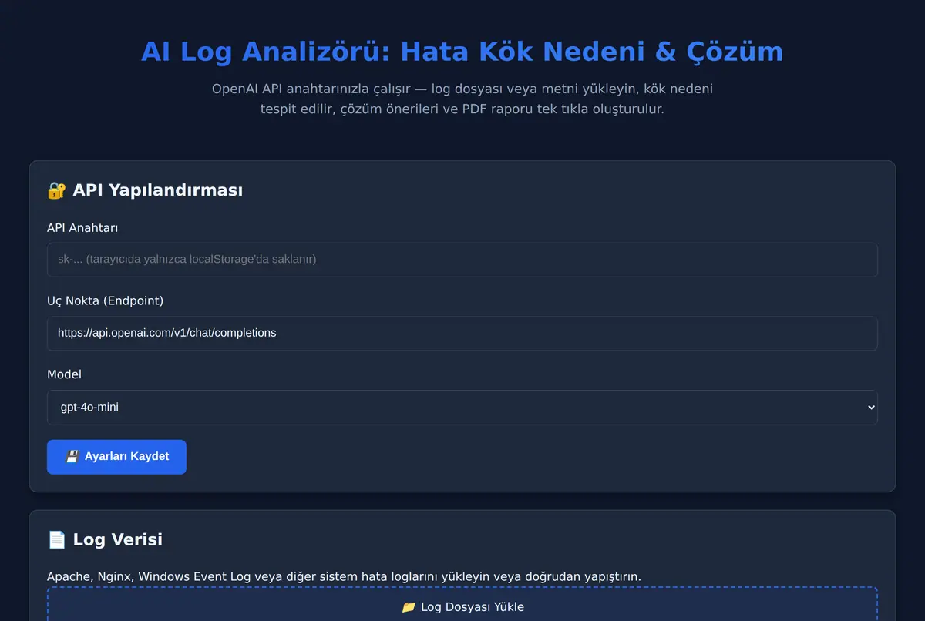Click the document icon beside Log Verisi
This screenshot has width=925, height=621.
click(x=56, y=539)
